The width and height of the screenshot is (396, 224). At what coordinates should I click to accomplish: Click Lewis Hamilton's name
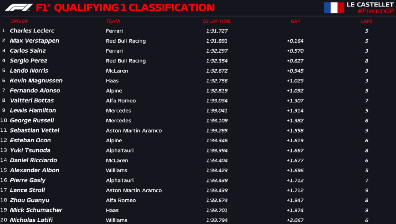[x=33, y=110]
